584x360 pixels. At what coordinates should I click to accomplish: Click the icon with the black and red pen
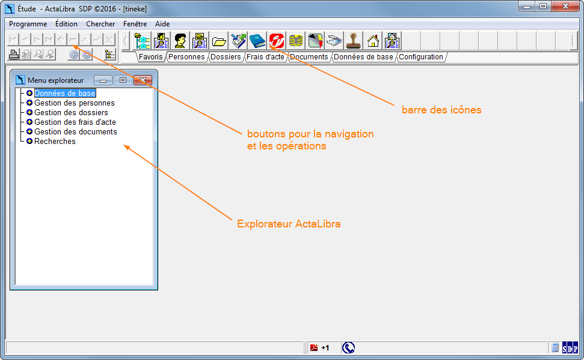(316, 41)
